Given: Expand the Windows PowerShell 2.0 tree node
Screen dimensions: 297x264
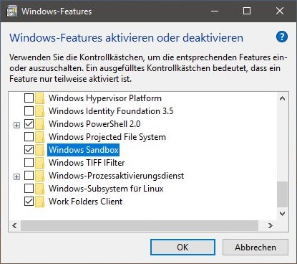Looking at the screenshot, I should (x=16, y=125).
